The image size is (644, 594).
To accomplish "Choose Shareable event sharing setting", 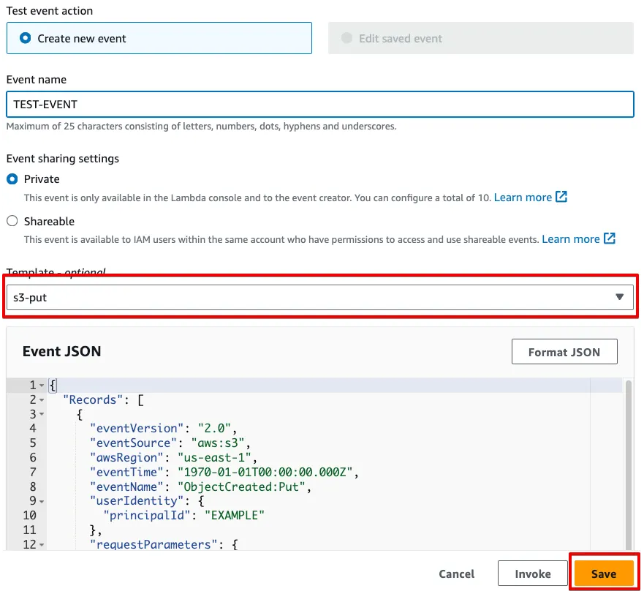I will pos(12,221).
